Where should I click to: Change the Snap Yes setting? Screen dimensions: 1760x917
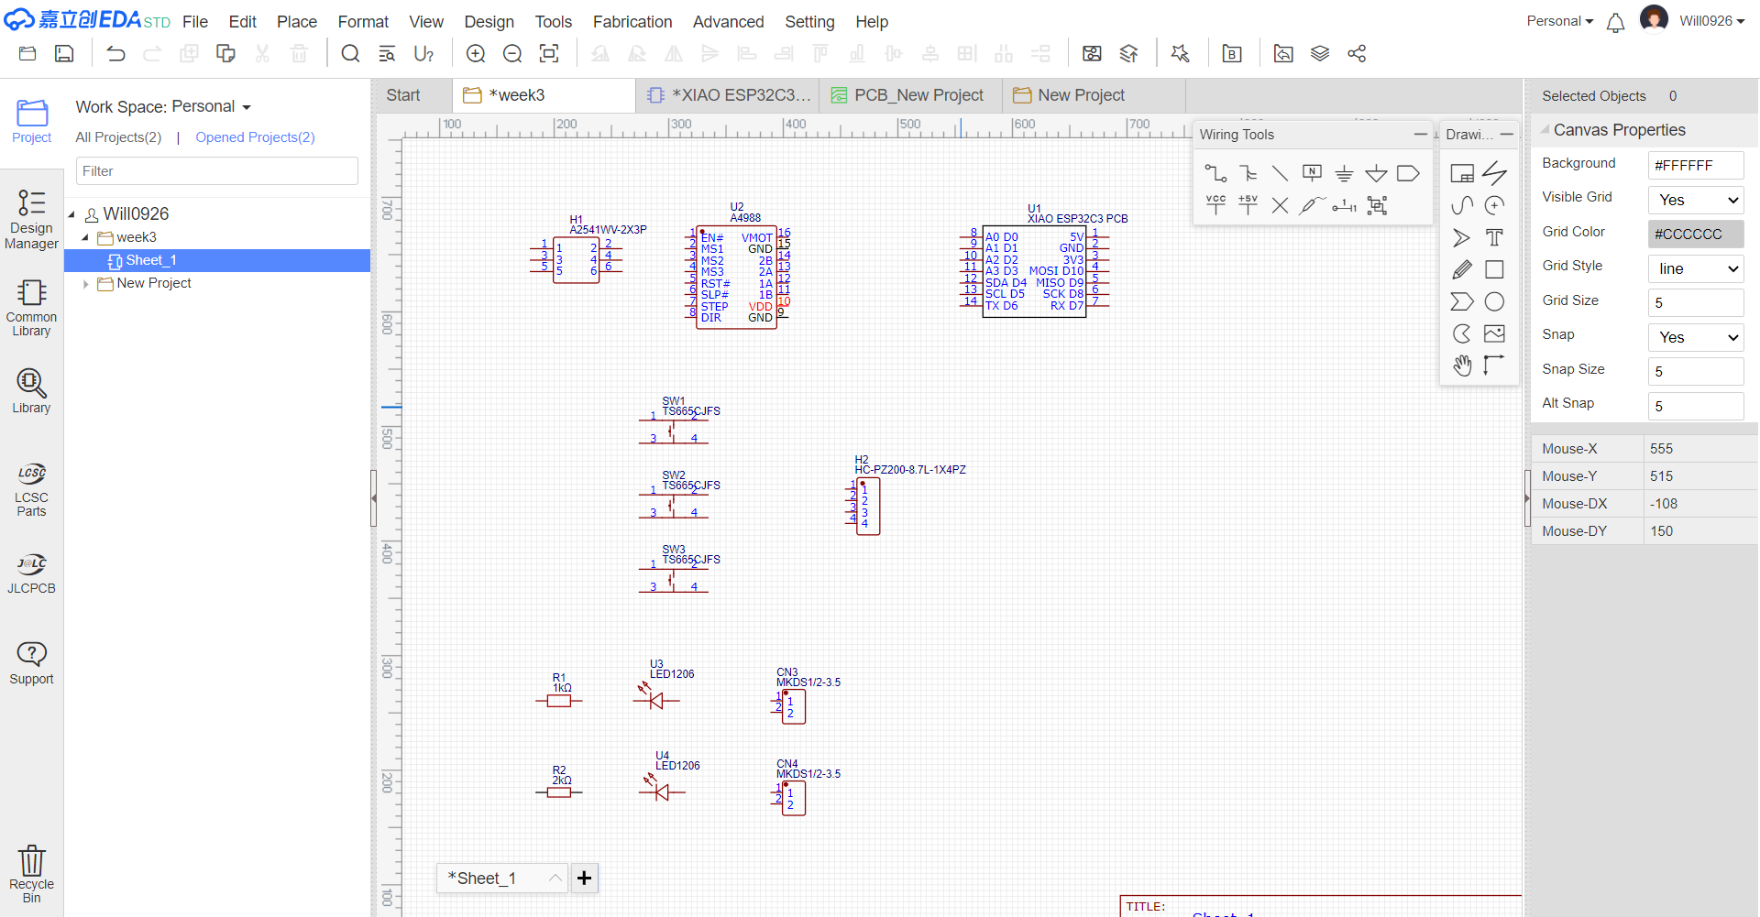[1696, 338]
